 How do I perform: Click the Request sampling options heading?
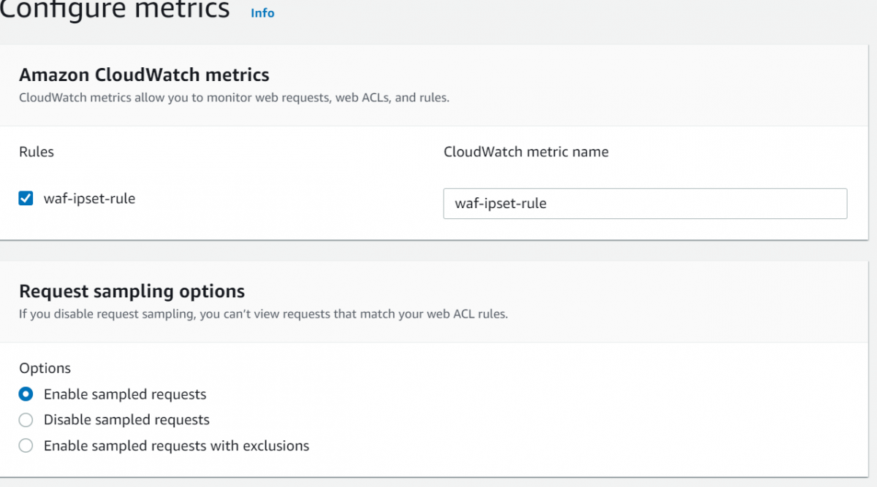pyautogui.click(x=132, y=291)
